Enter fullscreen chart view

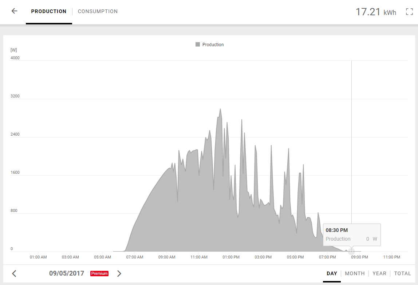click(x=409, y=12)
